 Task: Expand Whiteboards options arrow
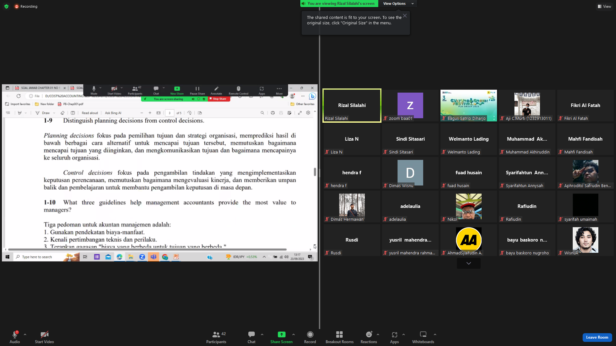435,334
